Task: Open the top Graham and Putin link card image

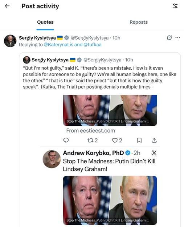Action: (110, 110)
